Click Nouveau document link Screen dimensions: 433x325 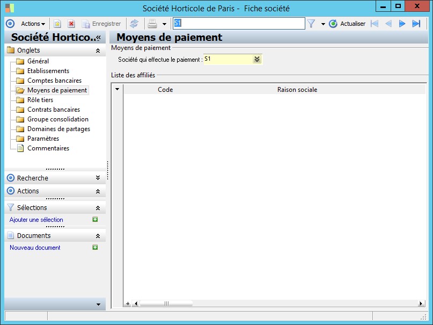[x=35, y=248]
